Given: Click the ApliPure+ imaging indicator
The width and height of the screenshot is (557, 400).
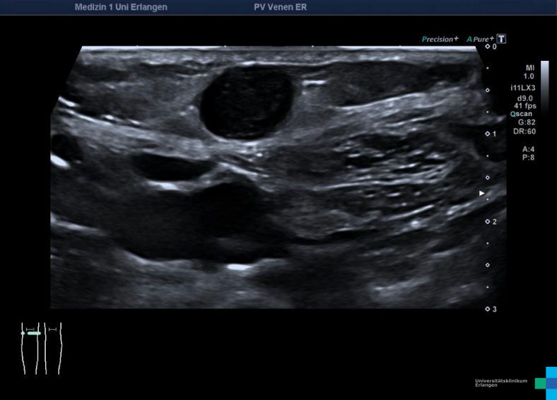Looking at the screenshot, I should click(480, 40).
